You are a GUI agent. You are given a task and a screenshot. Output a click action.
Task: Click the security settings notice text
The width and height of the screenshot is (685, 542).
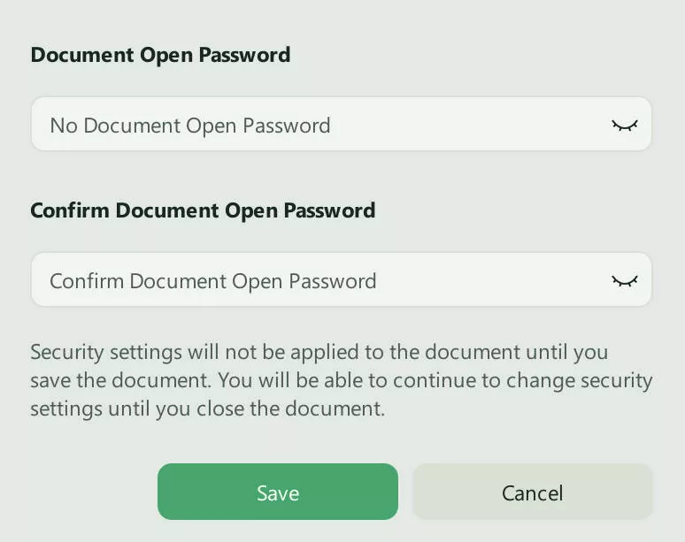(341, 380)
